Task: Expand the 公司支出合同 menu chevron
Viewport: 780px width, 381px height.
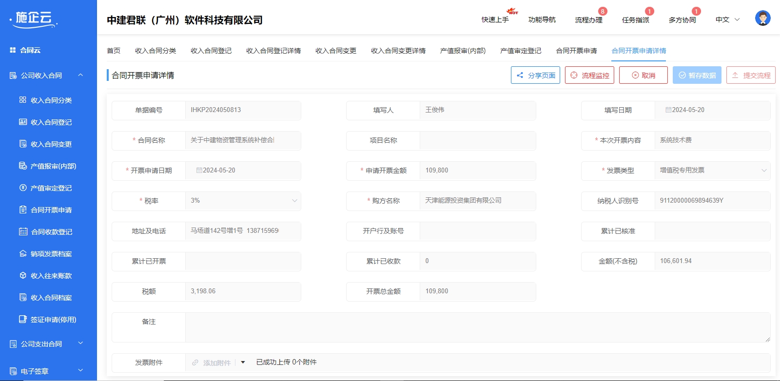Action: coord(80,343)
